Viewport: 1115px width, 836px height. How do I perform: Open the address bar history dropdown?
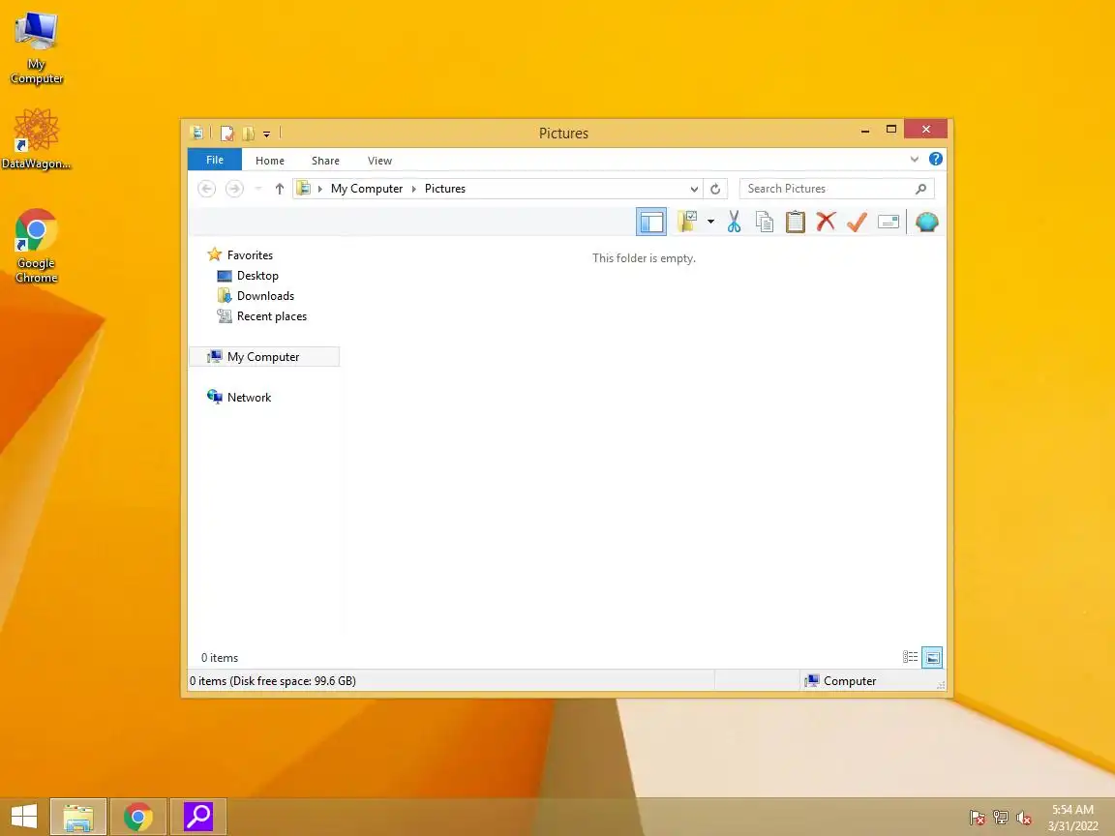pyautogui.click(x=694, y=189)
